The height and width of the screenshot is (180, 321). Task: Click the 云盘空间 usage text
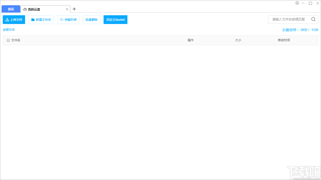(300, 30)
